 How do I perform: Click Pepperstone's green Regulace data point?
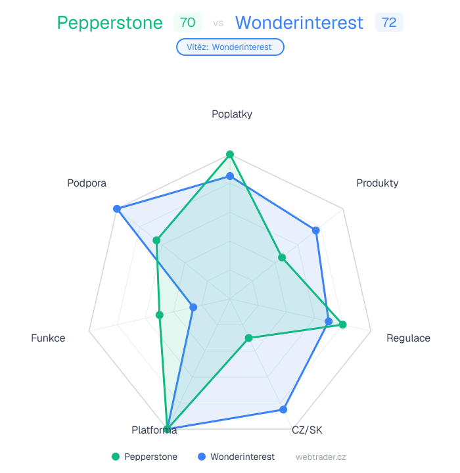pyautogui.click(x=342, y=324)
